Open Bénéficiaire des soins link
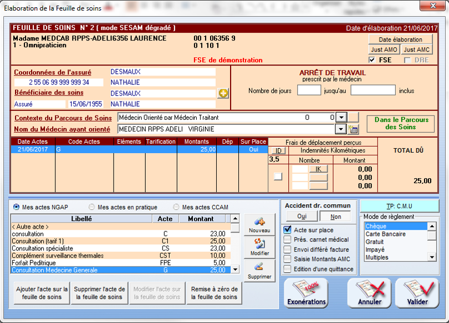449x323 pixels. click(49, 93)
